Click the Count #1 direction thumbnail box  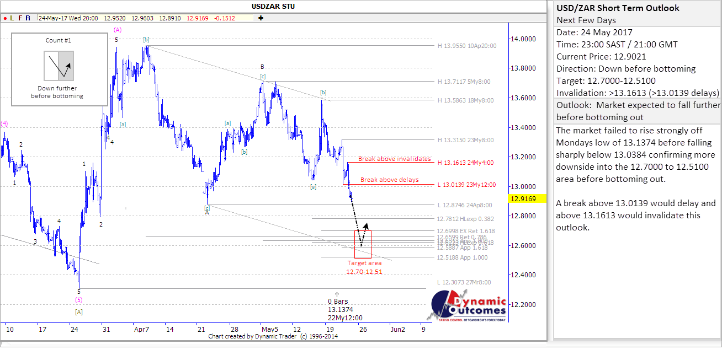tap(59, 65)
